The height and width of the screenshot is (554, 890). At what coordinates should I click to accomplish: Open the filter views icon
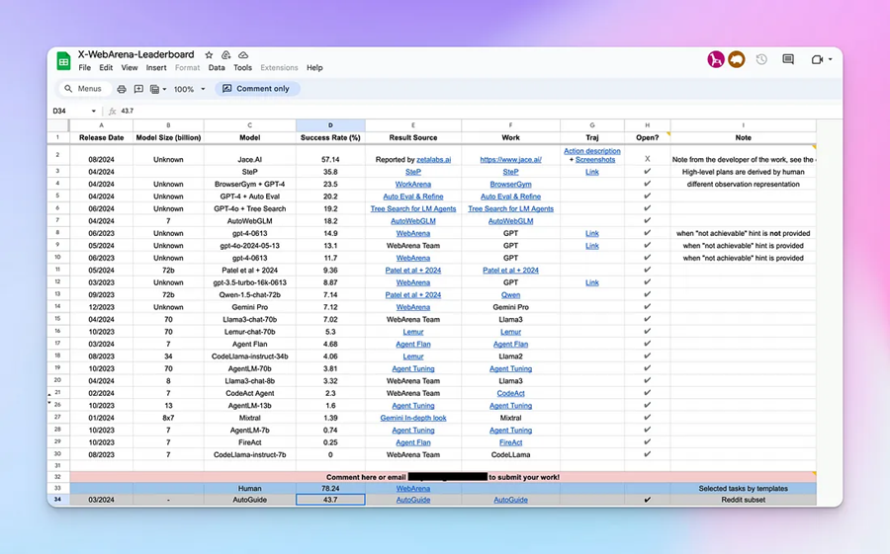click(154, 89)
